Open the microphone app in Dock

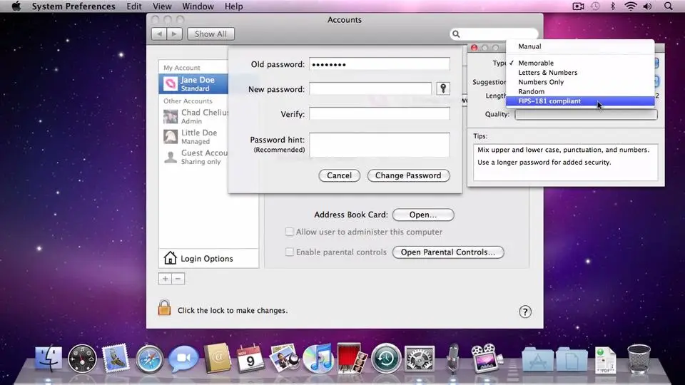[453, 359]
